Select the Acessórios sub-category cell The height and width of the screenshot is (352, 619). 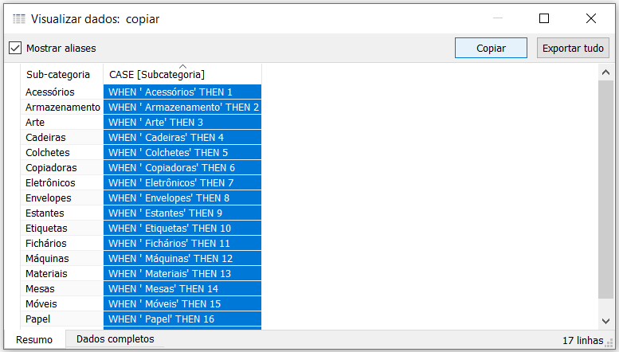[x=62, y=92]
